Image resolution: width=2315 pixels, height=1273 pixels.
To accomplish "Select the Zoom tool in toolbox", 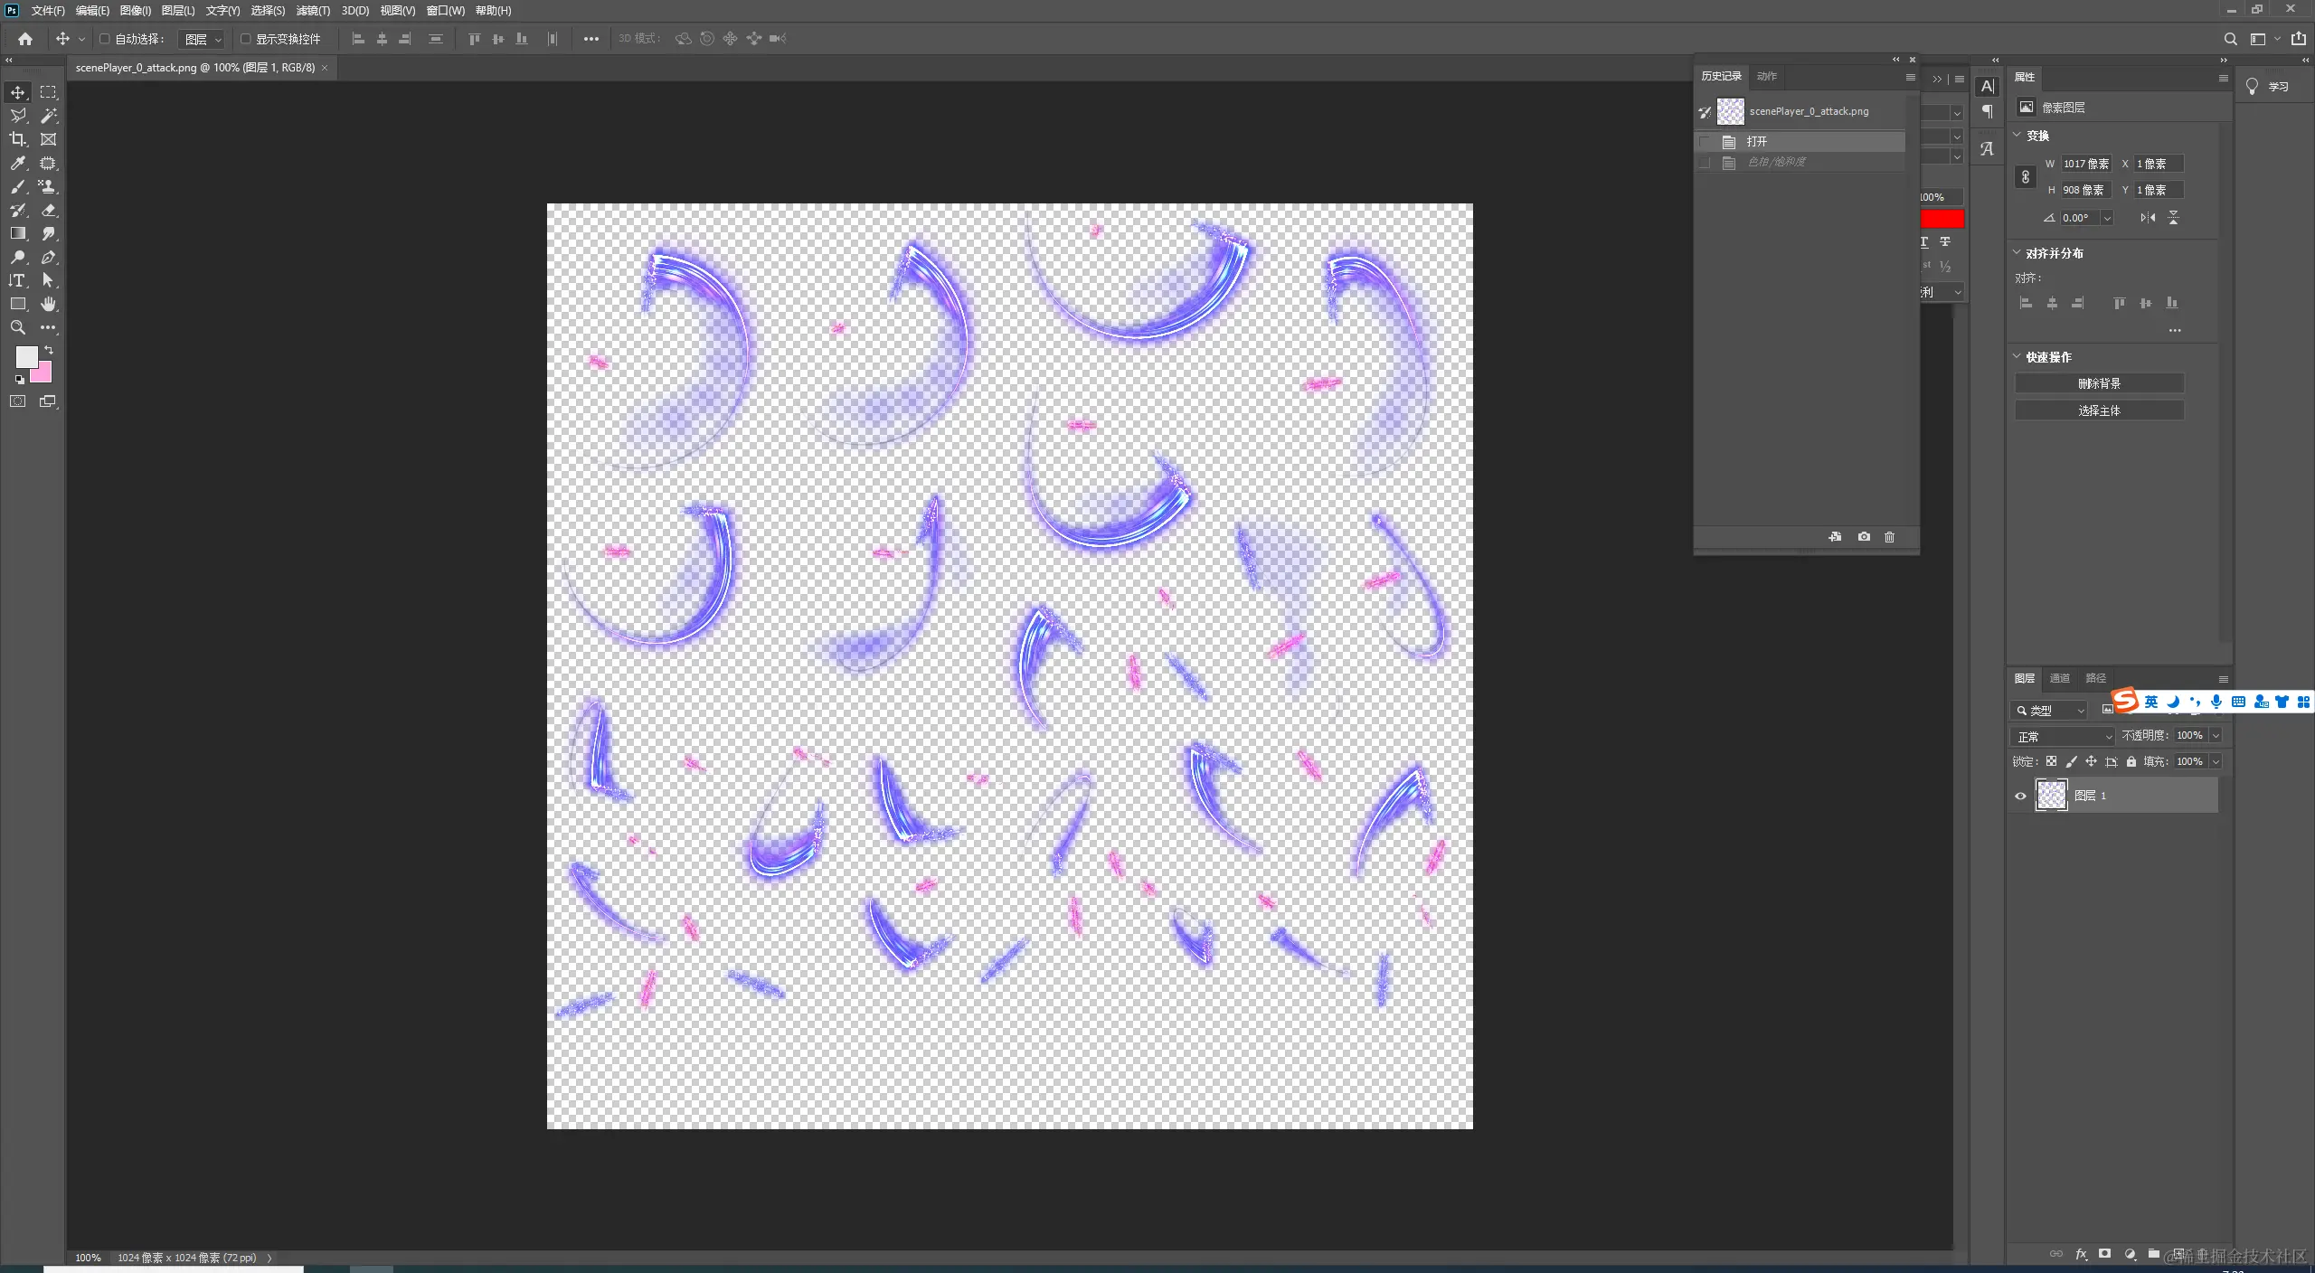I will pos(18,327).
